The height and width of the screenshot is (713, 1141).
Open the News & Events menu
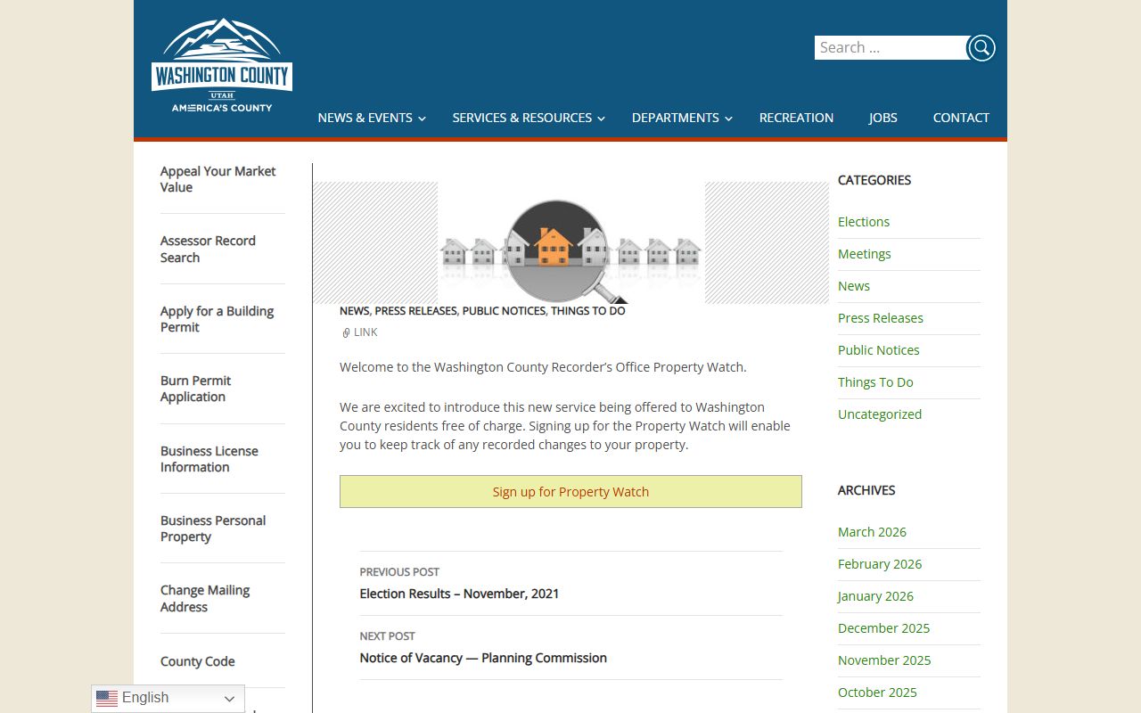tap(365, 118)
